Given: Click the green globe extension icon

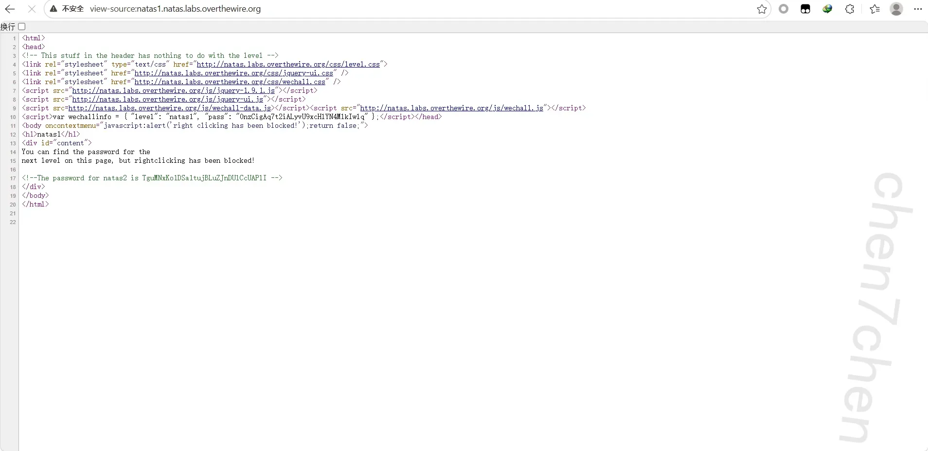Looking at the screenshot, I should point(827,9).
